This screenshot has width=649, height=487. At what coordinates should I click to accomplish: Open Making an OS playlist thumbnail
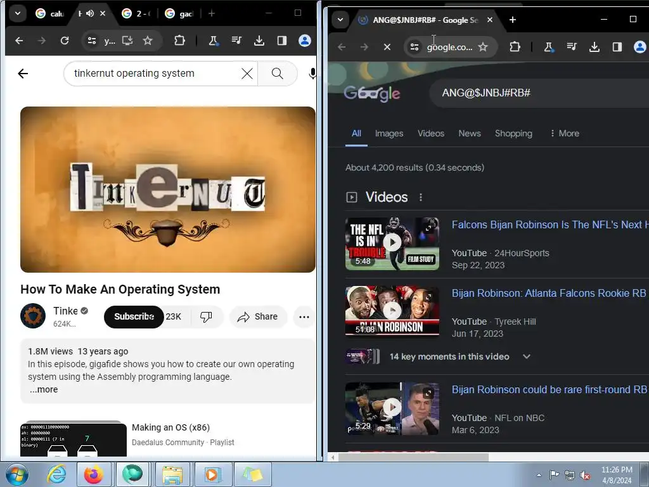pyautogui.click(x=74, y=439)
